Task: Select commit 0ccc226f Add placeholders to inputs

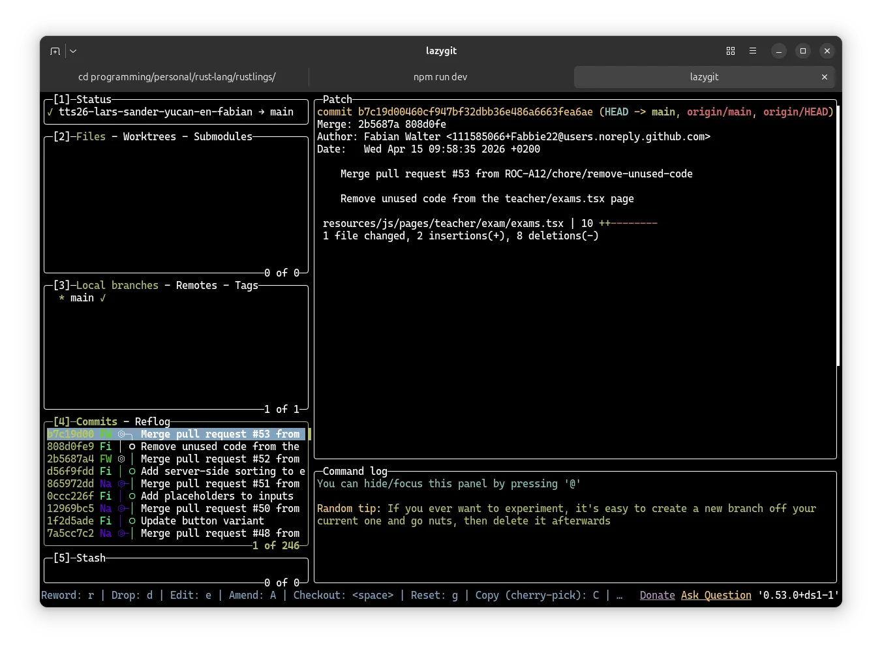Action: pos(176,496)
